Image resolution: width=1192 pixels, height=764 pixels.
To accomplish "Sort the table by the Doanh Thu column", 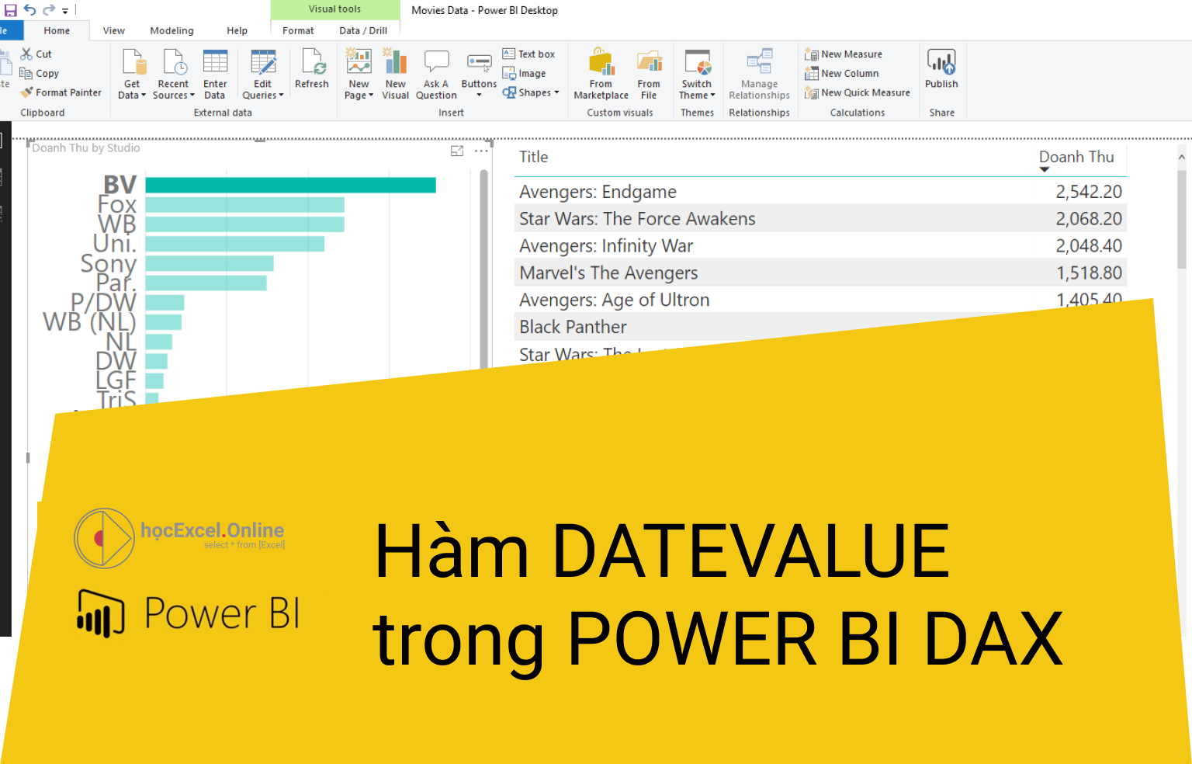I will [x=1076, y=157].
